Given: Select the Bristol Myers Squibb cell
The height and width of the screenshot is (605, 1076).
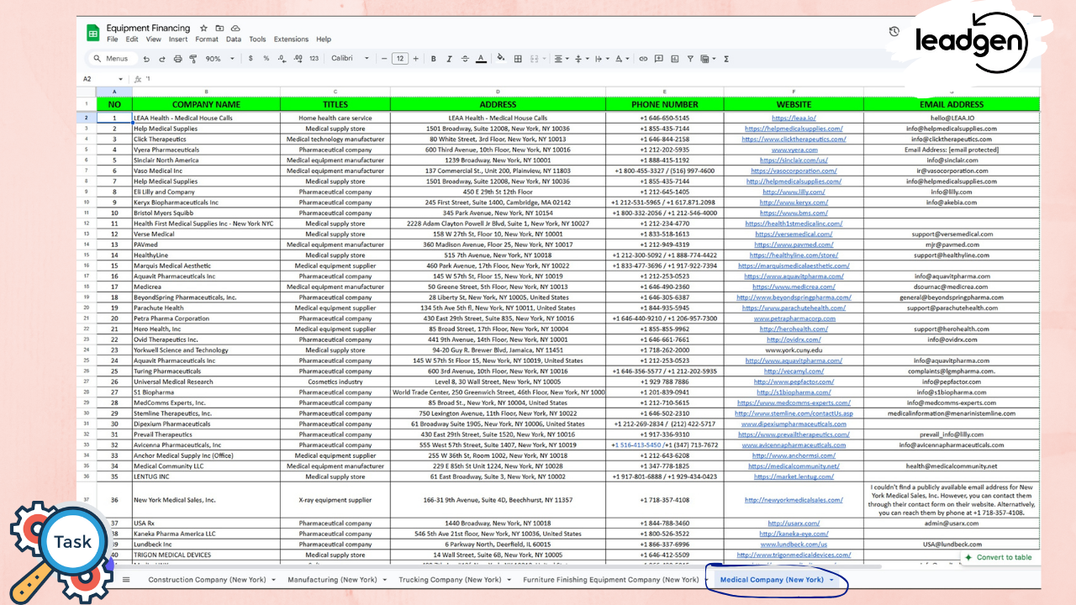Looking at the screenshot, I should pos(206,213).
